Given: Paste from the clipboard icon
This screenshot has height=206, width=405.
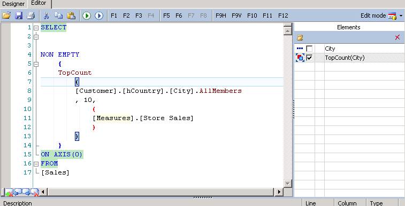Looking at the screenshot, I should (x=71, y=15).
